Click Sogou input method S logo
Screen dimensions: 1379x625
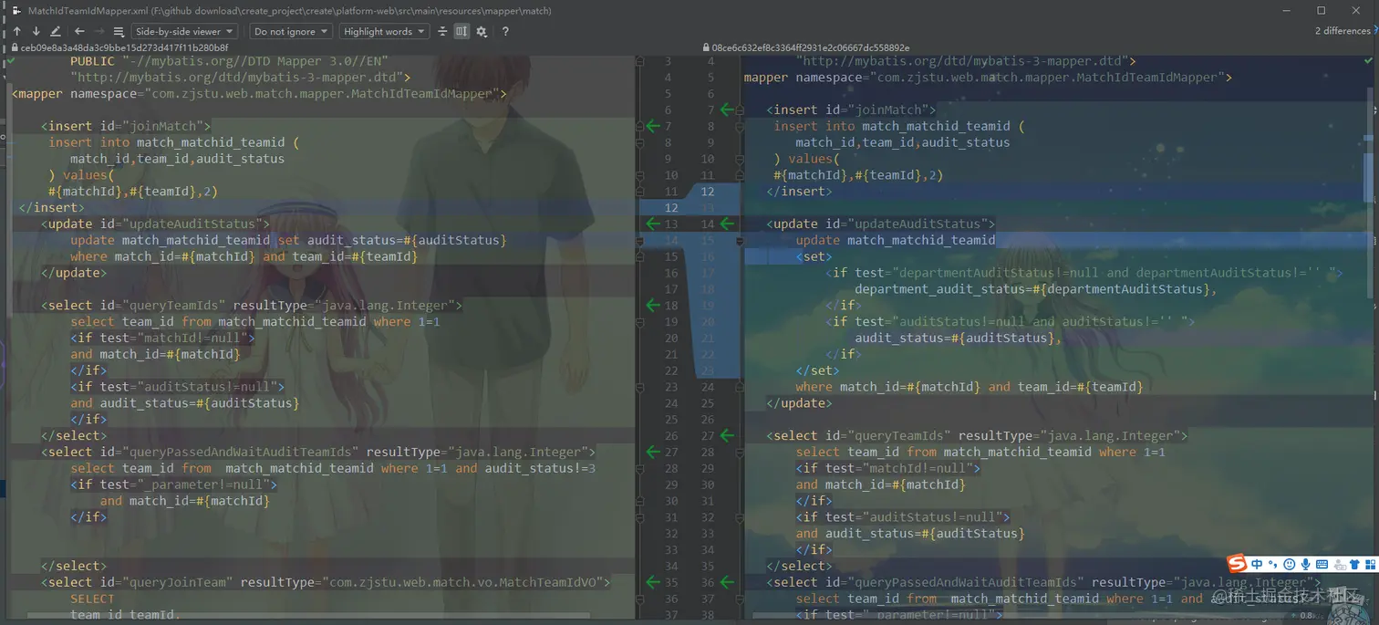tap(1237, 564)
